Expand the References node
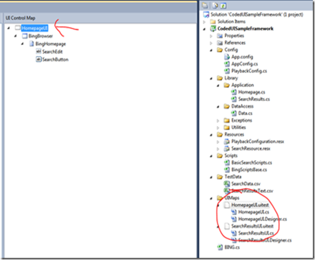This screenshot has width=315, height=260. click(211, 43)
